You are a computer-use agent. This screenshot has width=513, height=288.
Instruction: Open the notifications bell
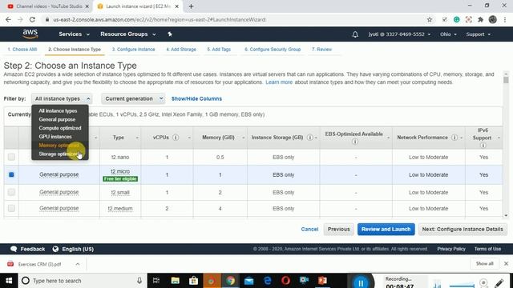(355, 34)
